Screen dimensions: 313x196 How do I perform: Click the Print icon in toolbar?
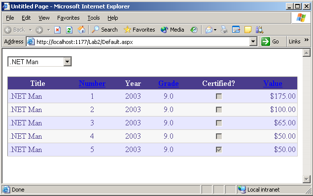pos(224,30)
